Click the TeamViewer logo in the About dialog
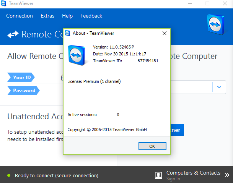The image size is (233, 183). coord(77,55)
